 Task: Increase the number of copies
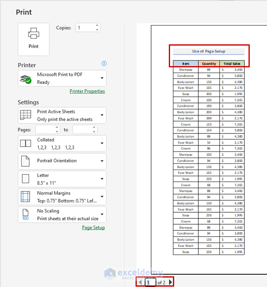pos(97,25)
